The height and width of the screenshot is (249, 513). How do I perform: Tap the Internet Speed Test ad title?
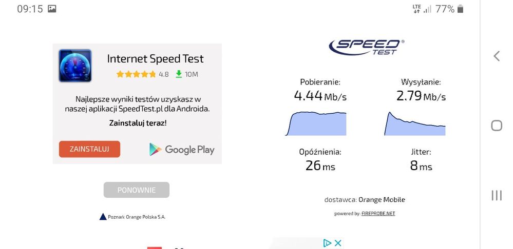click(155, 59)
